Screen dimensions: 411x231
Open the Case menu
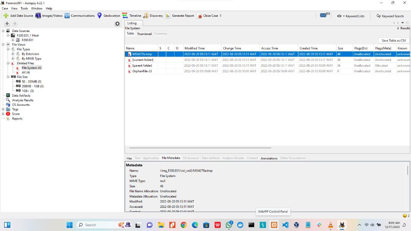click(x=5, y=8)
